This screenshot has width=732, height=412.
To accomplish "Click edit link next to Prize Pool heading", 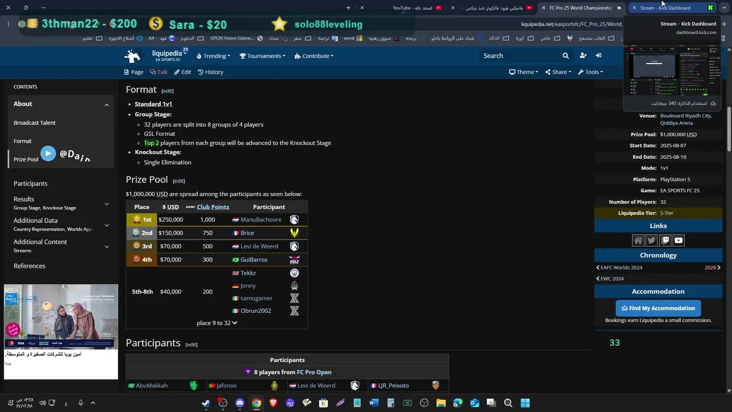I will [179, 181].
